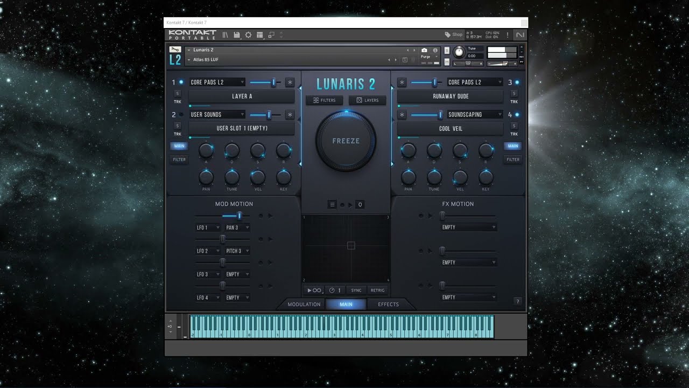The height and width of the screenshot is (388, 689).
Task: Open the LFO 1 source dropdown
Action: pos(208,228)
